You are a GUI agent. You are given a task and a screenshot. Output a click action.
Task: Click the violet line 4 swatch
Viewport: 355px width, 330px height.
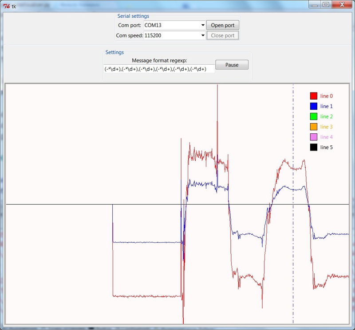313,137
